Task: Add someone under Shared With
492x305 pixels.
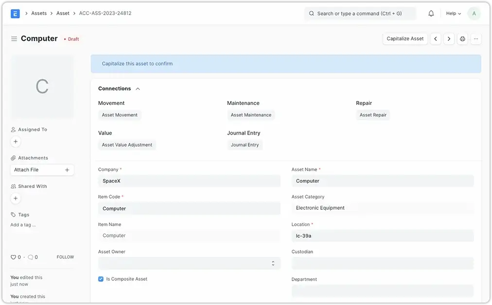Action: pos(15,198)
